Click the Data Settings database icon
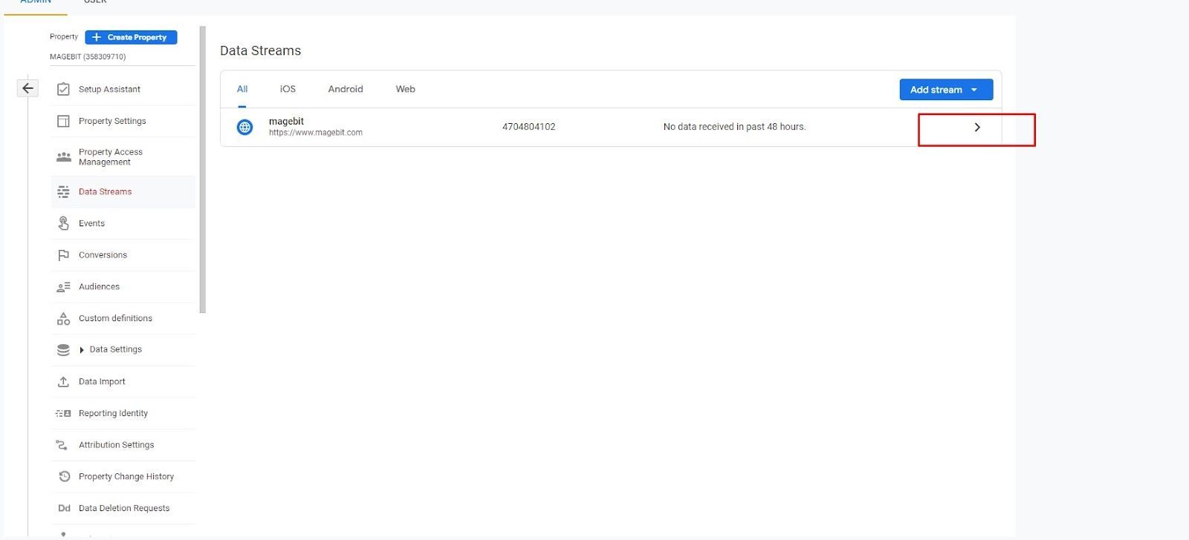 pyautogui.click(x=63, y=349)
